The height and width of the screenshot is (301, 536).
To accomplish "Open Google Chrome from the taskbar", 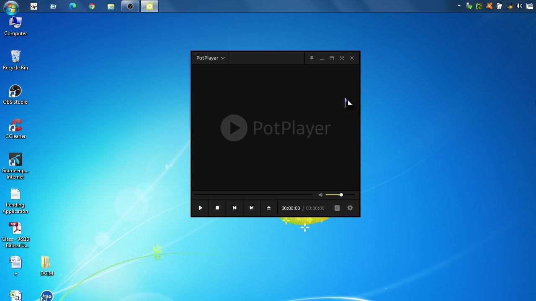I will 92,6.
